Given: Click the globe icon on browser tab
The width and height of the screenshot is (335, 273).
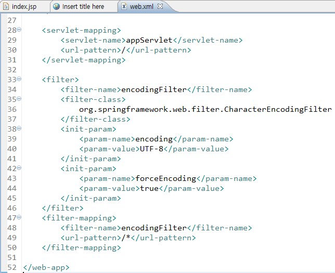Looking at the screenshot, I should click(x=56, y=7).
